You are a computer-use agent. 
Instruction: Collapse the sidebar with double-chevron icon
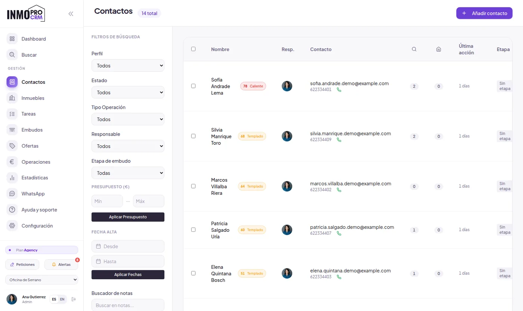point(71,14)
